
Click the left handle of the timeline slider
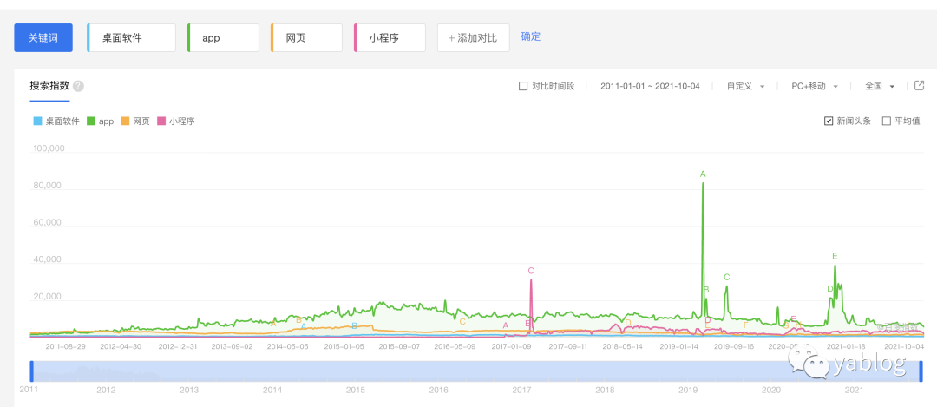click(x=31, y=370)
